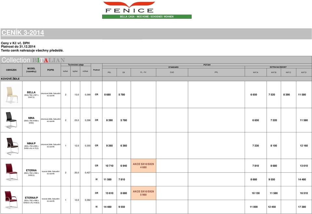This screenshot has width=312, height=214.
Task: Click 'Tento ceník nahrazuje všechny předešlé.'
Action: [x=32, y=50]
